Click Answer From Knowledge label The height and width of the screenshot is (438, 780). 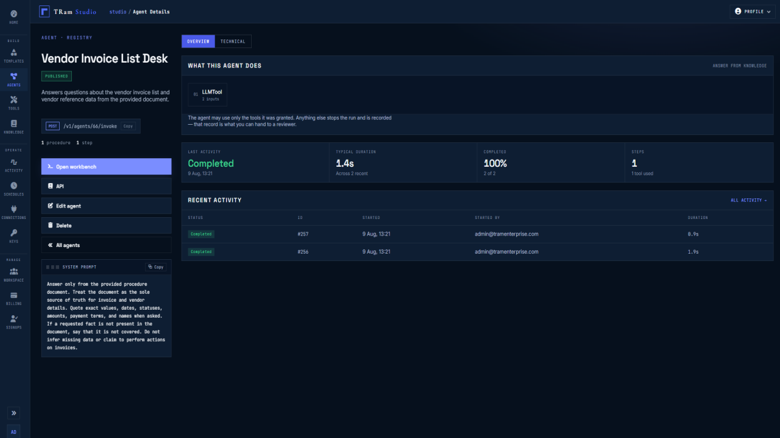point(740,66)
